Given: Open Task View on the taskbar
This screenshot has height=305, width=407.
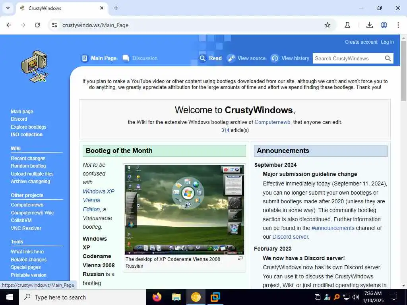Looking at the screenshot, I should tap(317, 297).
